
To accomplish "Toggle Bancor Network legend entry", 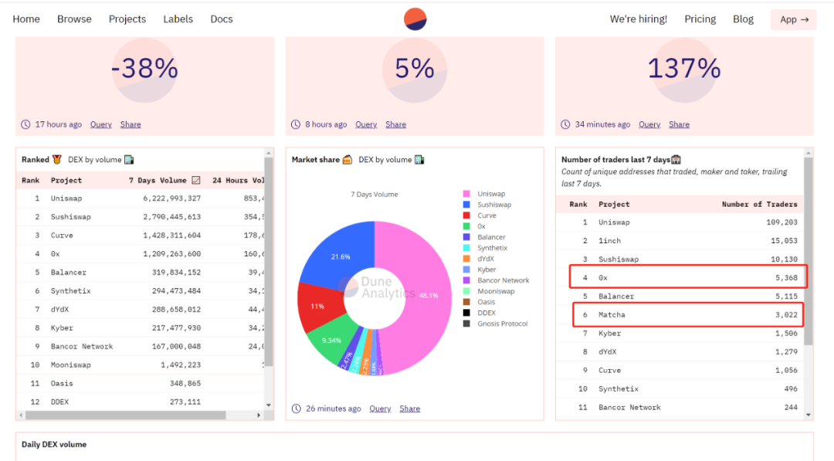I will click(497, 280).
